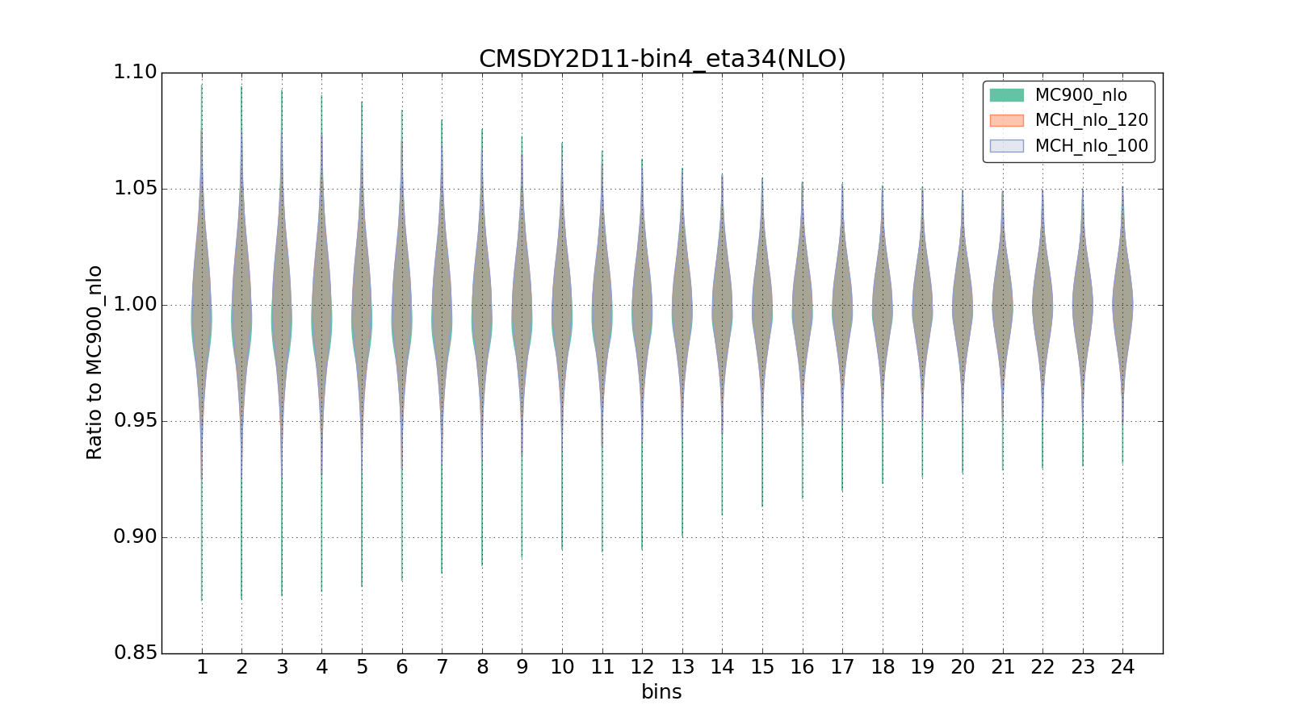Click y-axis tick label 0.85
This screenshot has width=1292, height=726.
[136, 653]
